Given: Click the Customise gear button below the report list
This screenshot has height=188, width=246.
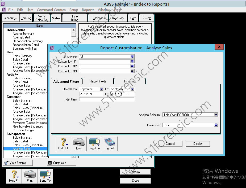Looking at the screenshot, I should coord(61,163).
